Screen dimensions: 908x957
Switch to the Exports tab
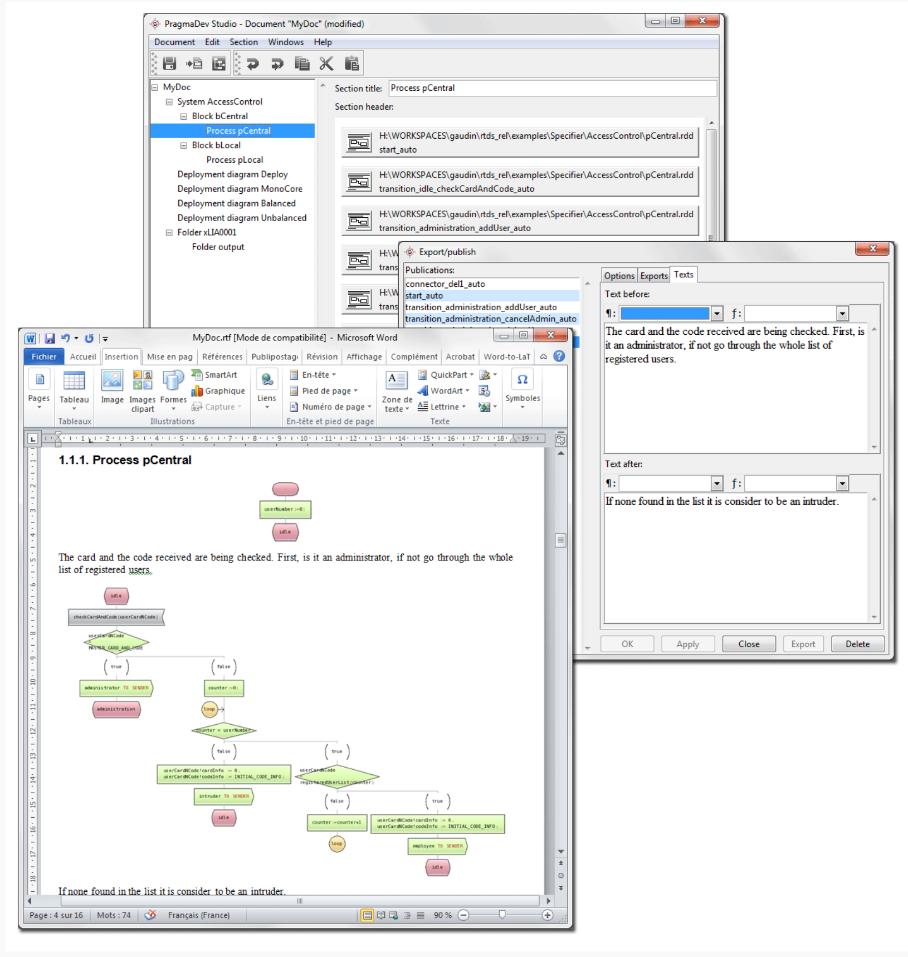[653, 276]
